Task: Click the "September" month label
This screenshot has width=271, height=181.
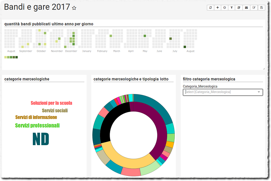Action: click(x=26, y=51)
